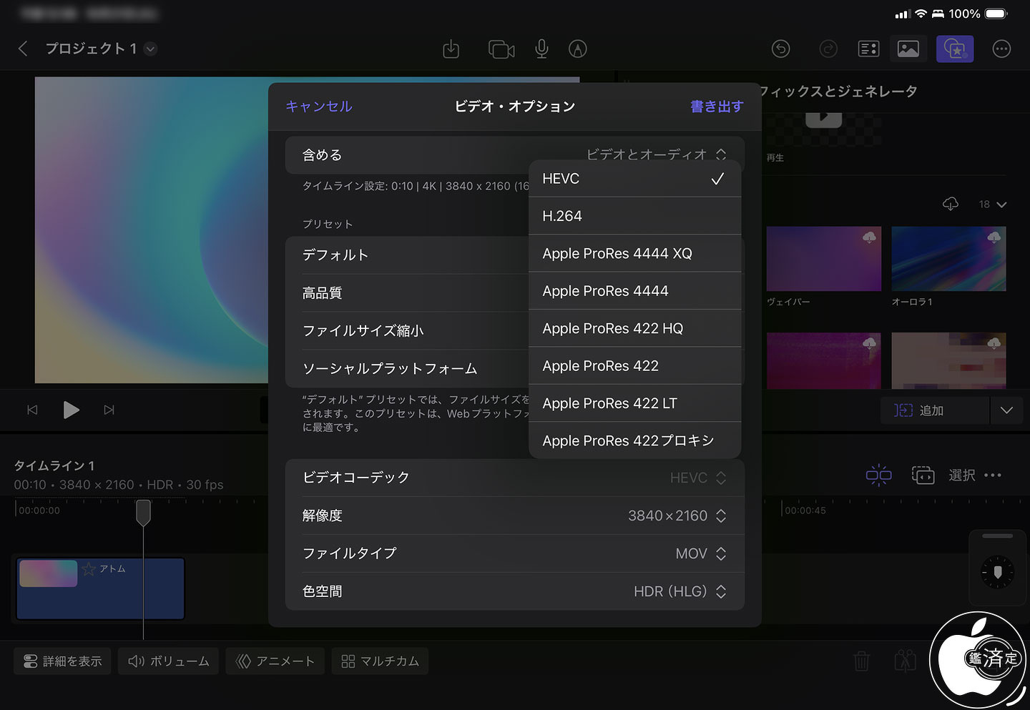This screenshot has height=710, width=1030.
Task: Open the camera recording icon
Action: click(501, 49)
